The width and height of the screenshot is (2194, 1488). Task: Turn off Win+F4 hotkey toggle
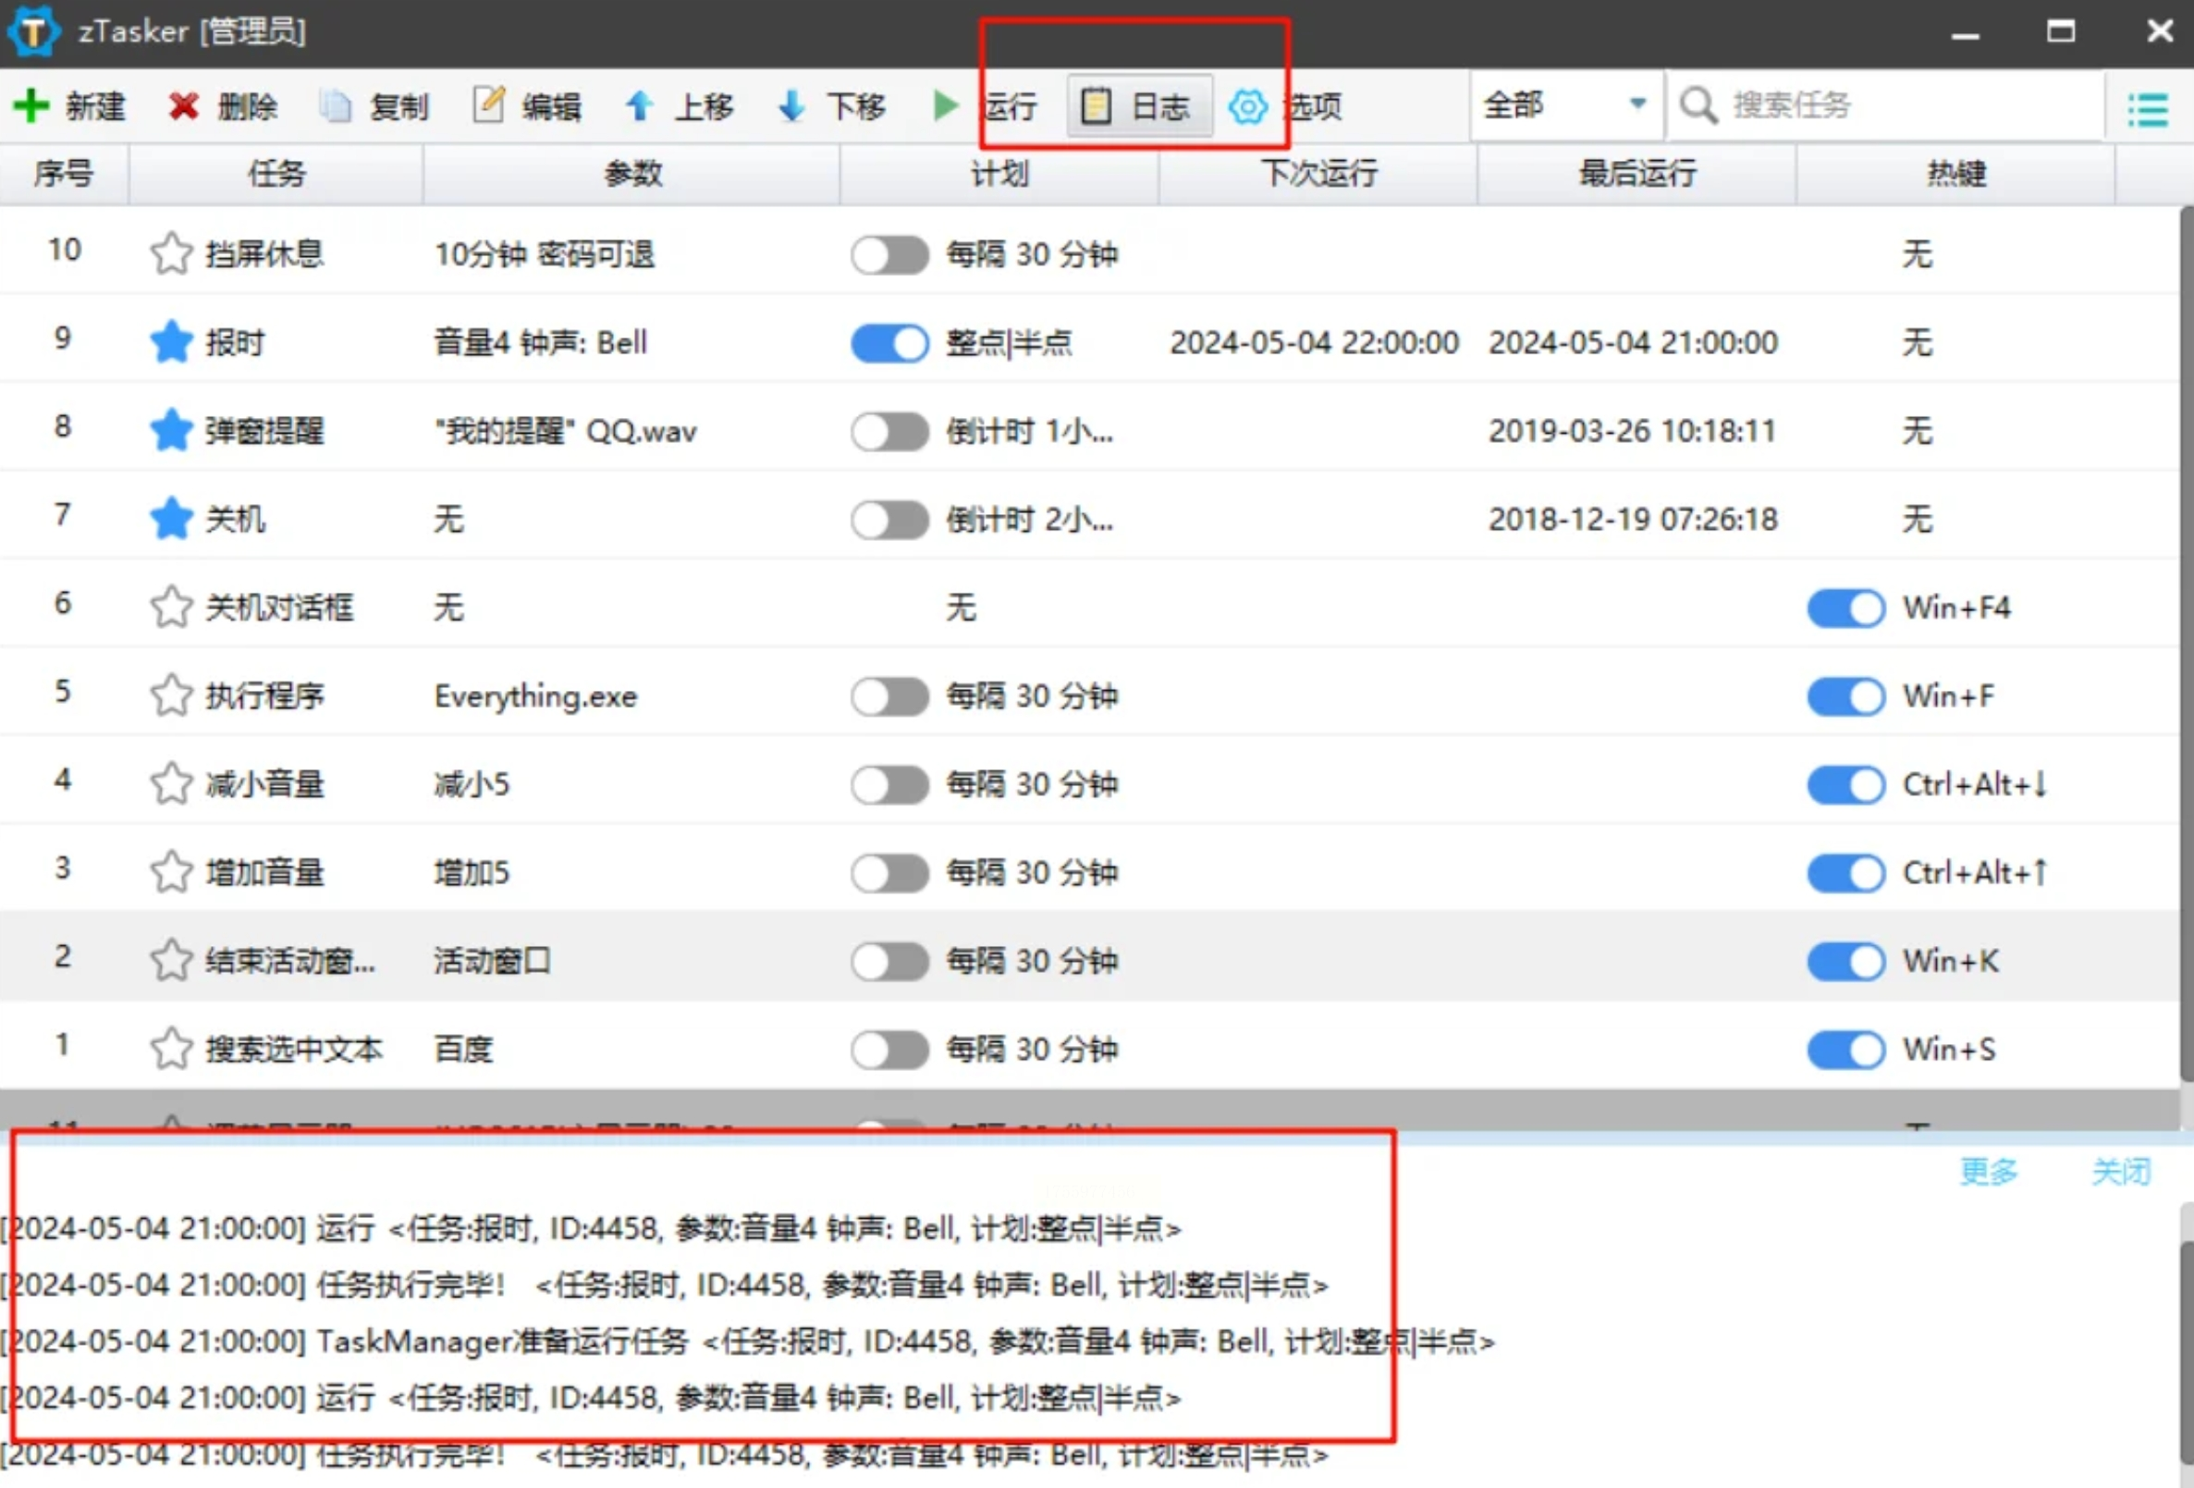[x=1845, y=608]
